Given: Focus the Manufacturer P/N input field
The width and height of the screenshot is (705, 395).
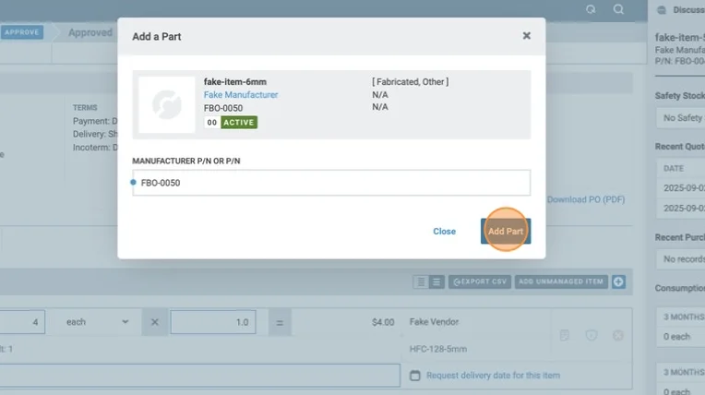Looking at the screenshot, I should (x=331, y=183).
